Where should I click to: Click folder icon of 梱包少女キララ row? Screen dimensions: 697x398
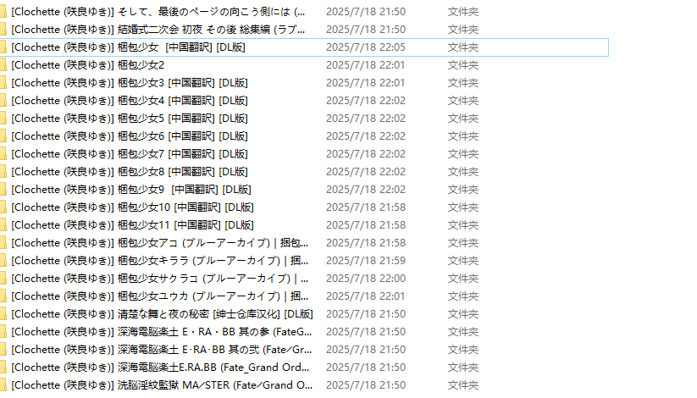(x=3, y=261)
